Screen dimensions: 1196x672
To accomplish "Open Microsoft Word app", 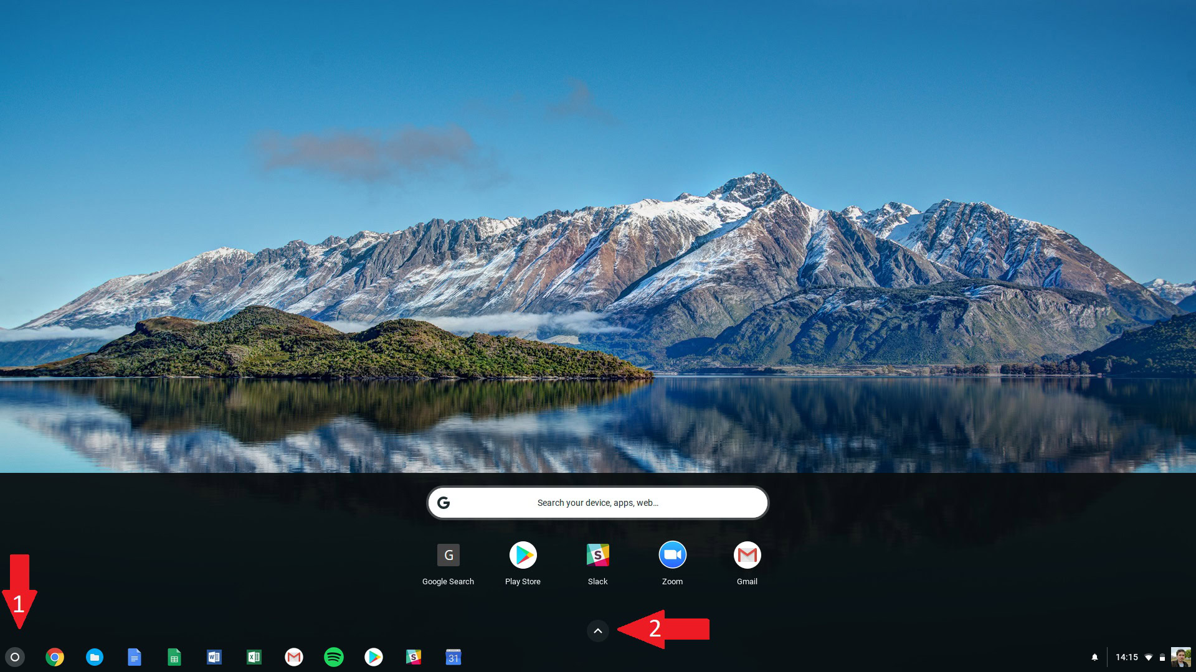I will point(214,656).
